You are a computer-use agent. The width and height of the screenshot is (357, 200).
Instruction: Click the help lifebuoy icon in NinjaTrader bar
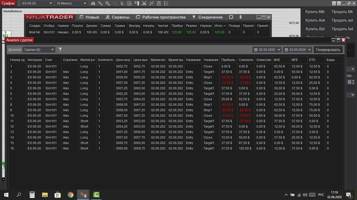(x=231, y=17)
